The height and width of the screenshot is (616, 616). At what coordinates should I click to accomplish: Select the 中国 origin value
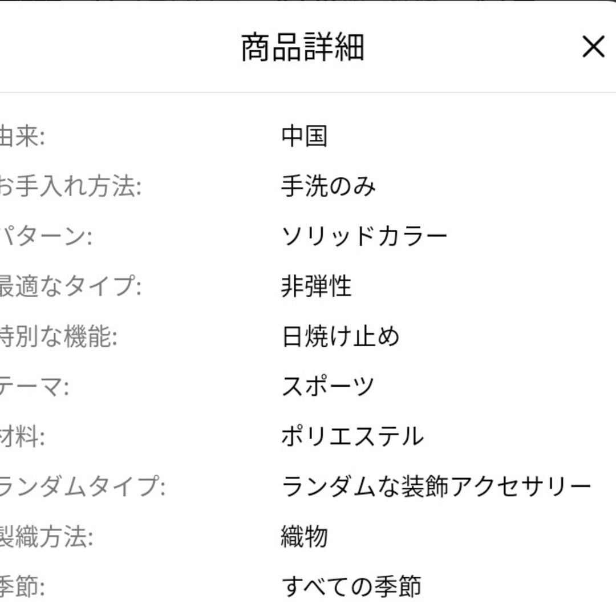point(305,136)
